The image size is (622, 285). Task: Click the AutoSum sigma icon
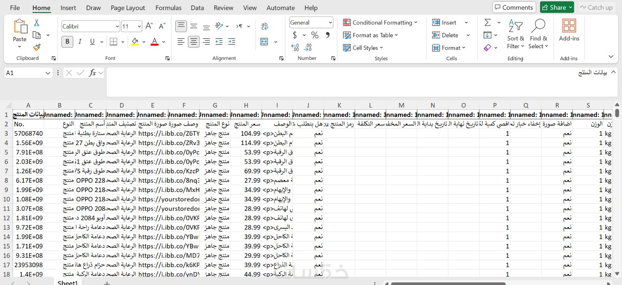click(x=487, y=23)
